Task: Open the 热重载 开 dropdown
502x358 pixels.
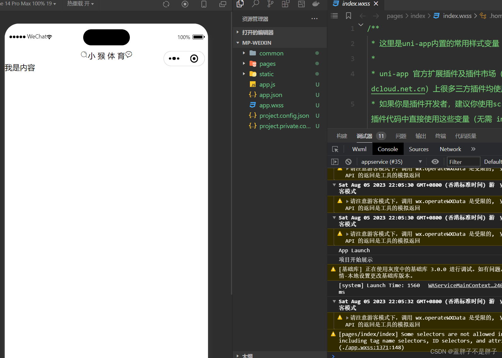Action: coord(80,4)
